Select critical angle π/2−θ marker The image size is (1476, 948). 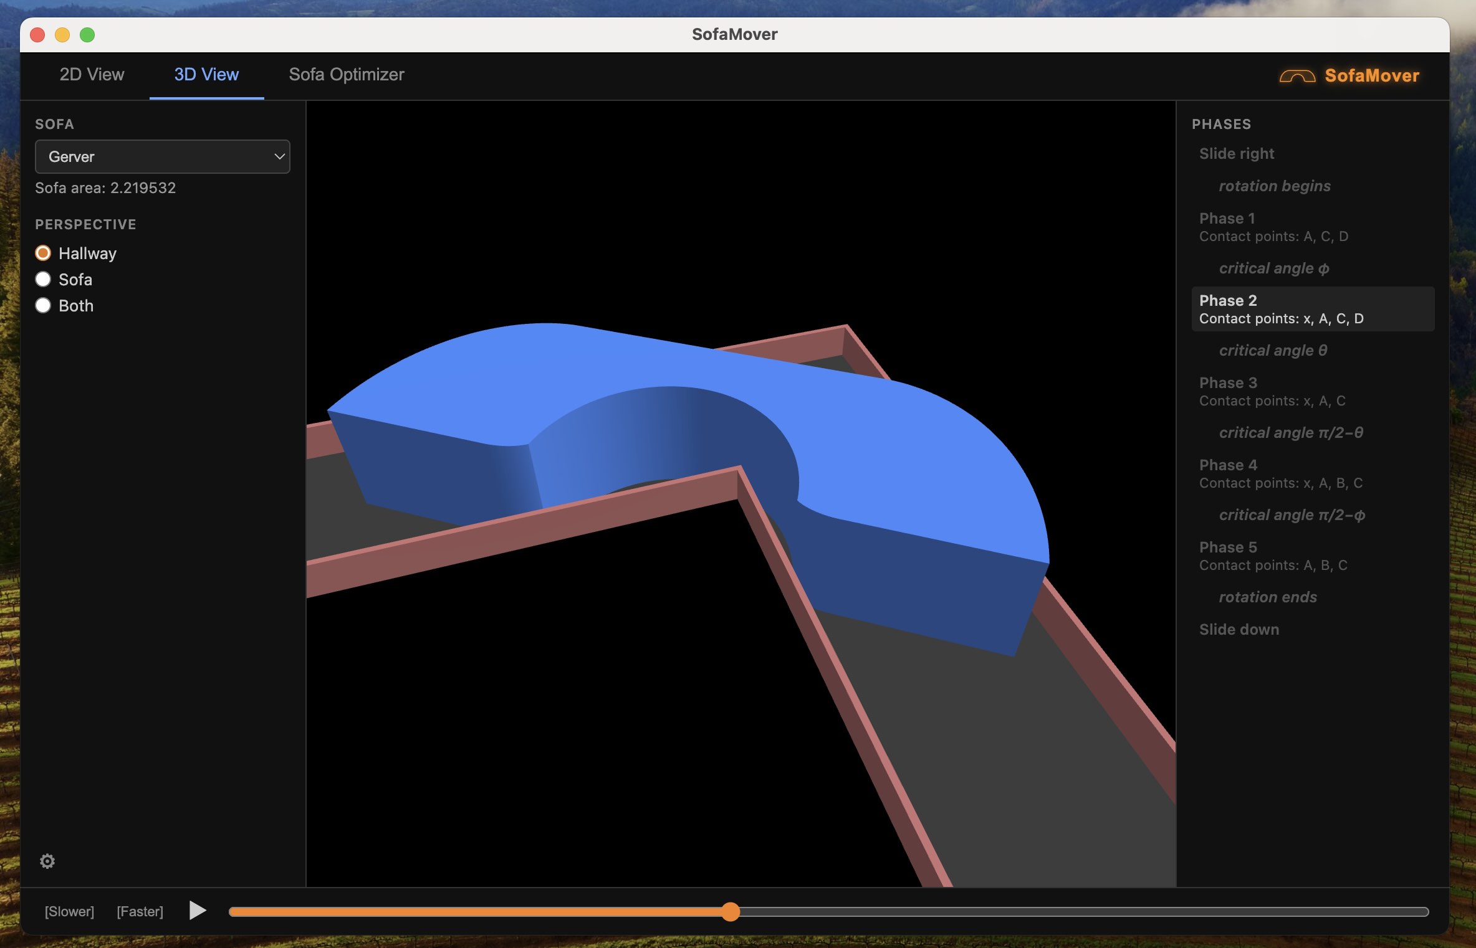pos(1291,432)
